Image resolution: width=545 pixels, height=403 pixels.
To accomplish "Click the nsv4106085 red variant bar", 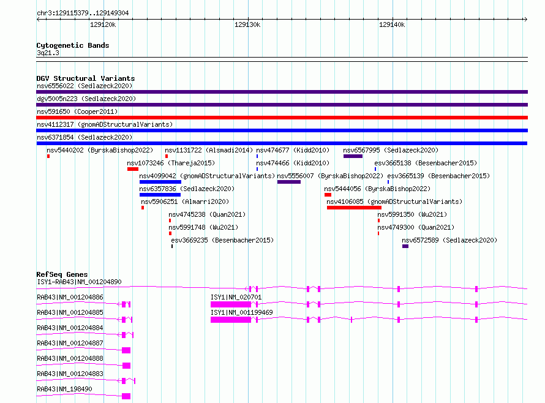I will click(354, 208).
